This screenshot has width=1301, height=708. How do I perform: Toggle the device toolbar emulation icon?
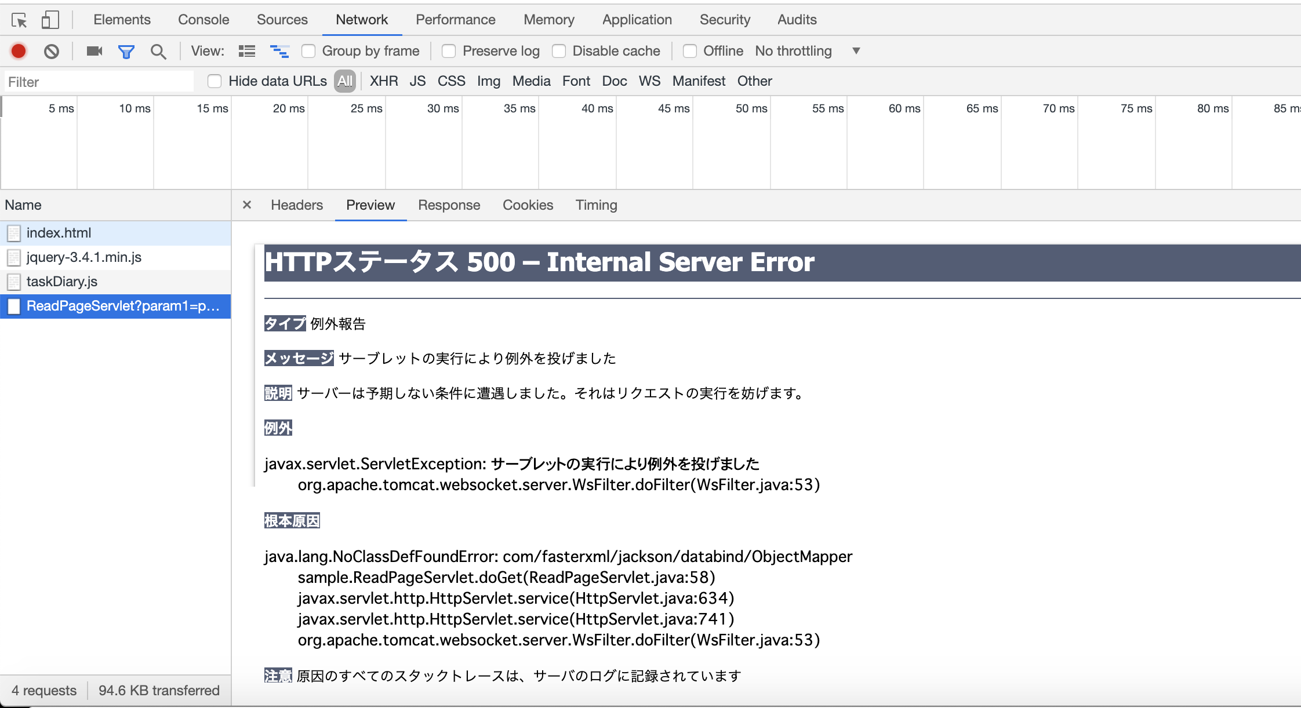(x=50, y=19)
